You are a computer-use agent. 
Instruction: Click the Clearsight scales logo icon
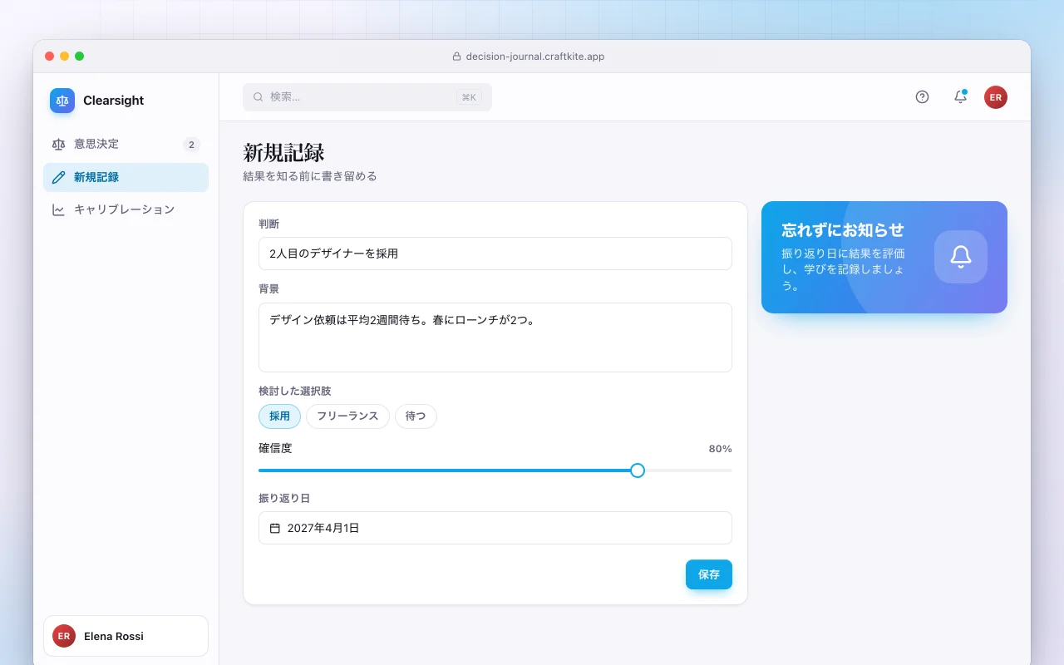pyautogui.click(x=62, y=101)
